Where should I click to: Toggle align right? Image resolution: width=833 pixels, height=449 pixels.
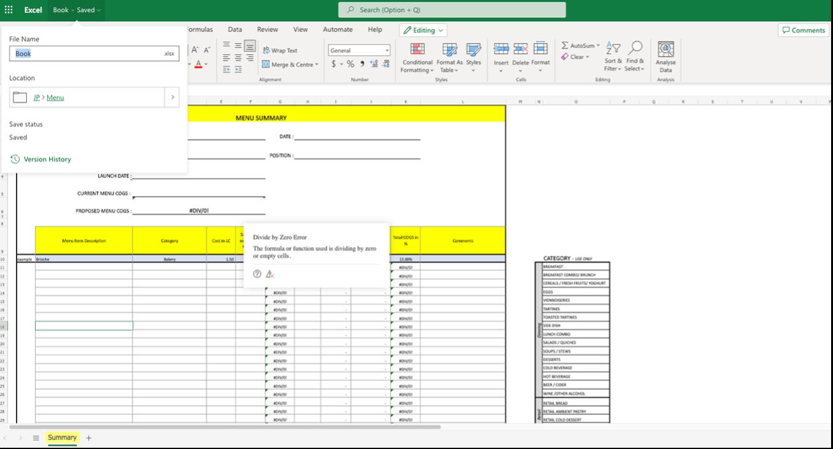tap(250, 57)
